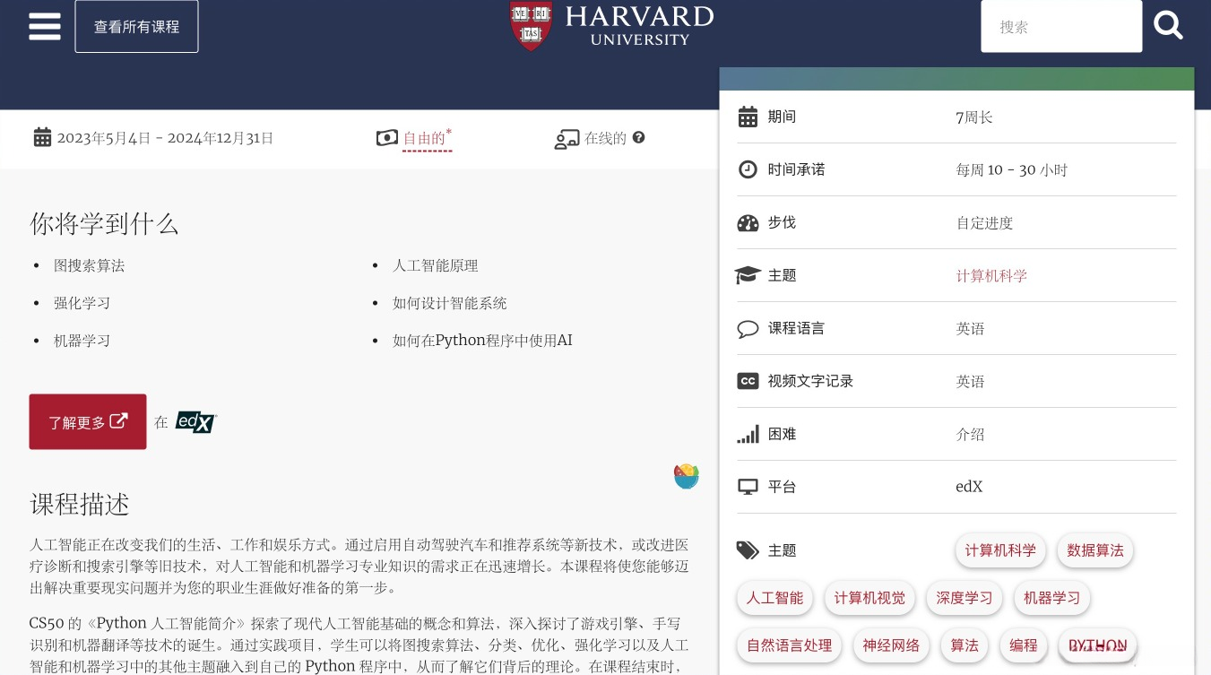Click the colorful round floating icon

coord(687,476)
